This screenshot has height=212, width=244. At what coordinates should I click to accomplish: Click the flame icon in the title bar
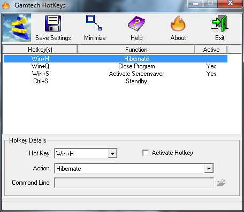pos(6,5)
